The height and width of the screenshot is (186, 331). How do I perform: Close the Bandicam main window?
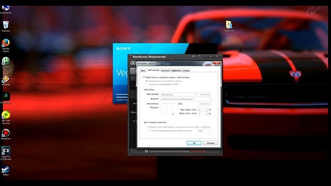coord(217,56)
